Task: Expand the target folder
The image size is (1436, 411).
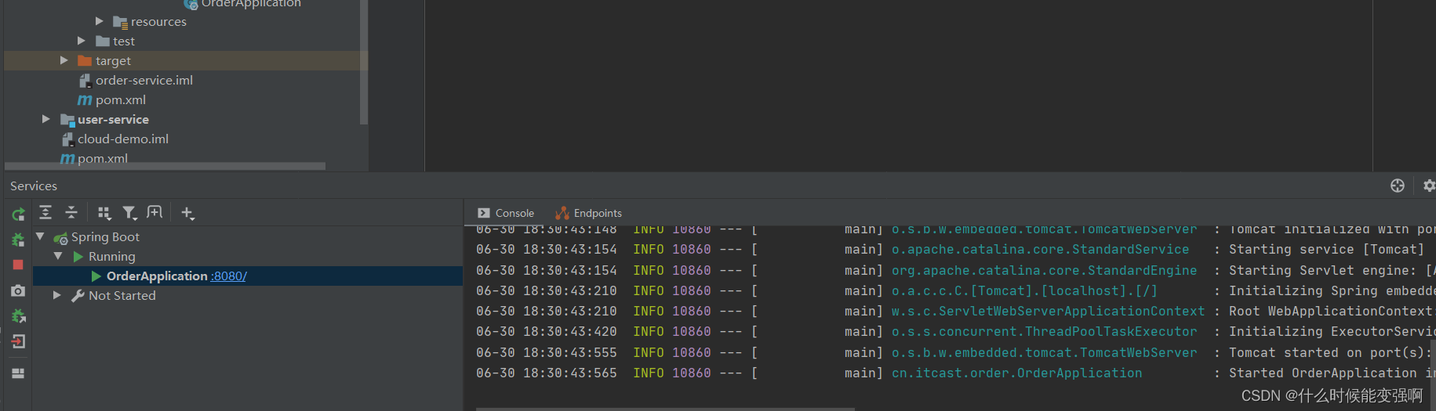Action: tap(64, 60)
